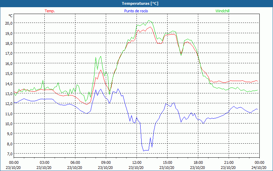Click the "15,0" y-axis value
Screen dimensions: 273x171
(x=9, y=73)
